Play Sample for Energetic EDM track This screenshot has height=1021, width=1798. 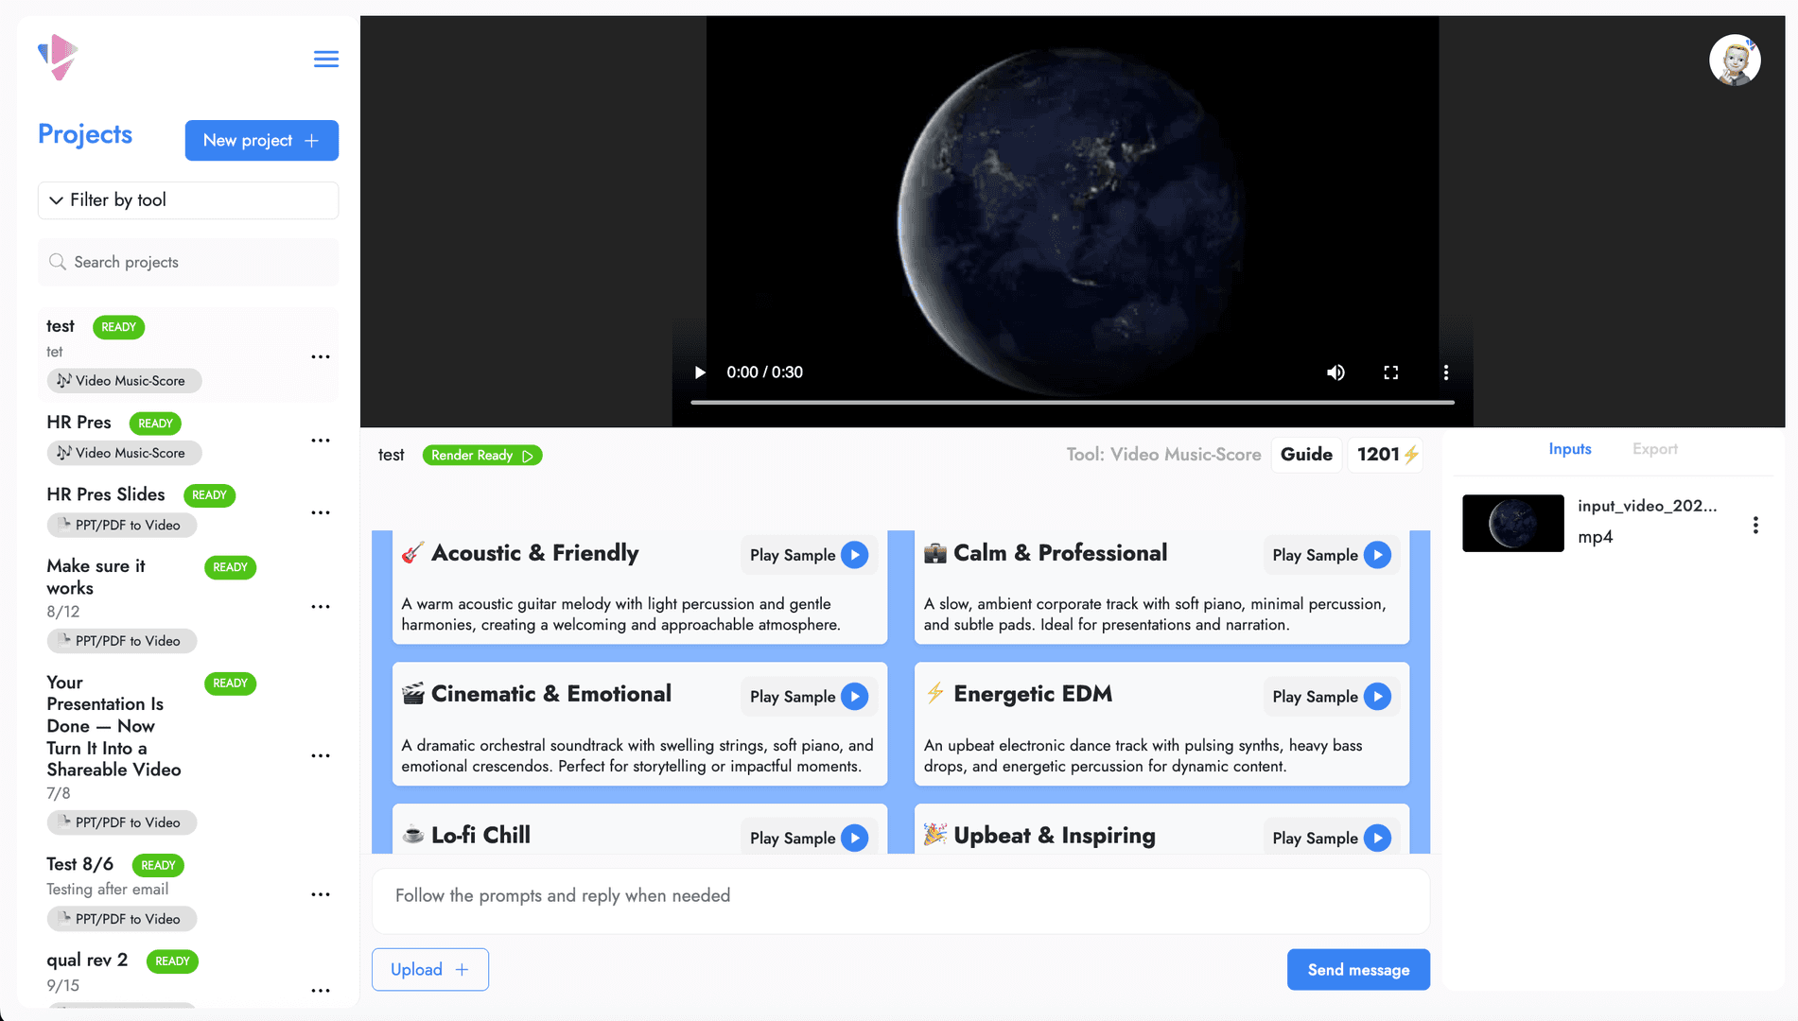(x=1331, y=696)
